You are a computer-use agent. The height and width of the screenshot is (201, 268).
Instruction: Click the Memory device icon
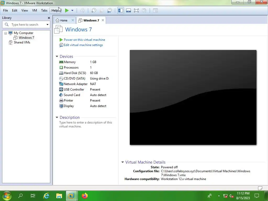tap(61, 62)
